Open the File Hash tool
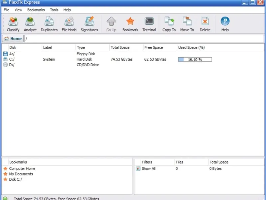Screen dimensions: 266x200 69,24
